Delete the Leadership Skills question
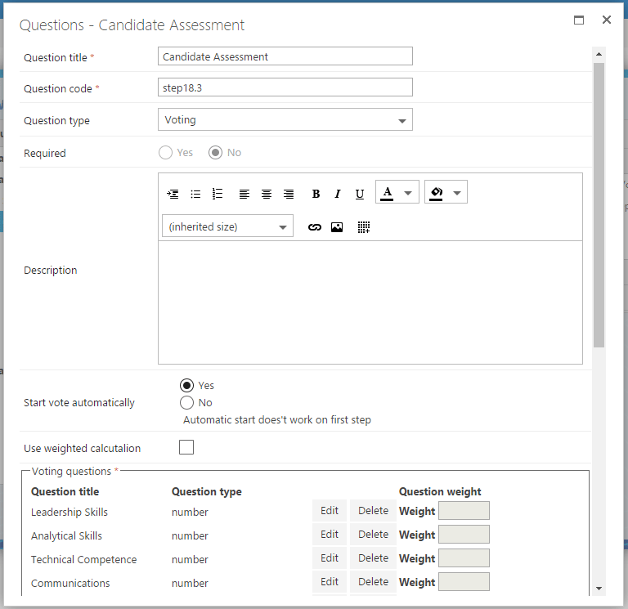The height and width of the screenshot is (609, 628). click(x=373, y=511)
